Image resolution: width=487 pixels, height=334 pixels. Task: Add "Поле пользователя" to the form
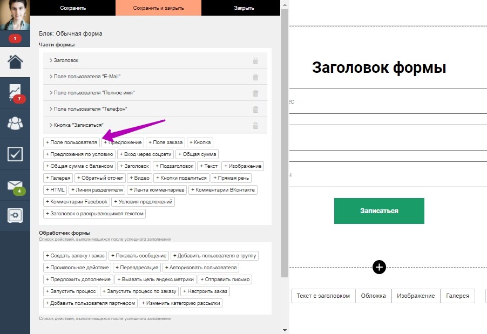(71, 142)
